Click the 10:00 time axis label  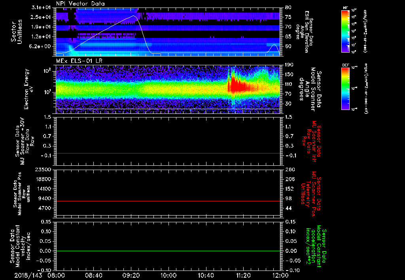pyautogui.click(x=168, y=275)
